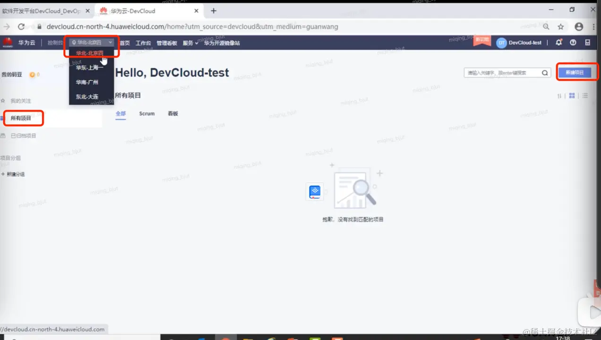601x340 pixels.
Task: Bookmark this page with the star icon
Action: (x=561, y=27)
